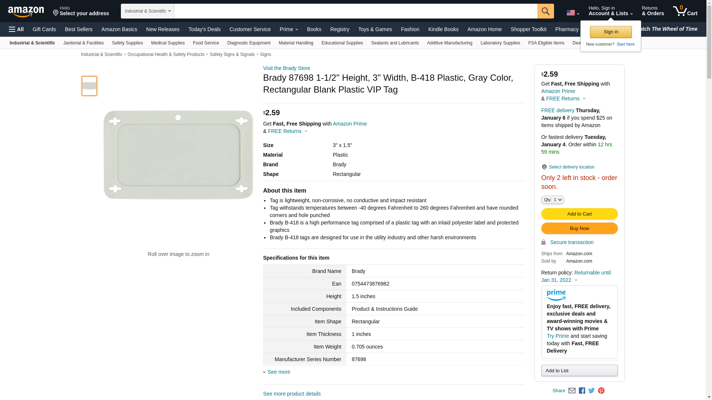Share product on Twitter icon

click(591, 391)
